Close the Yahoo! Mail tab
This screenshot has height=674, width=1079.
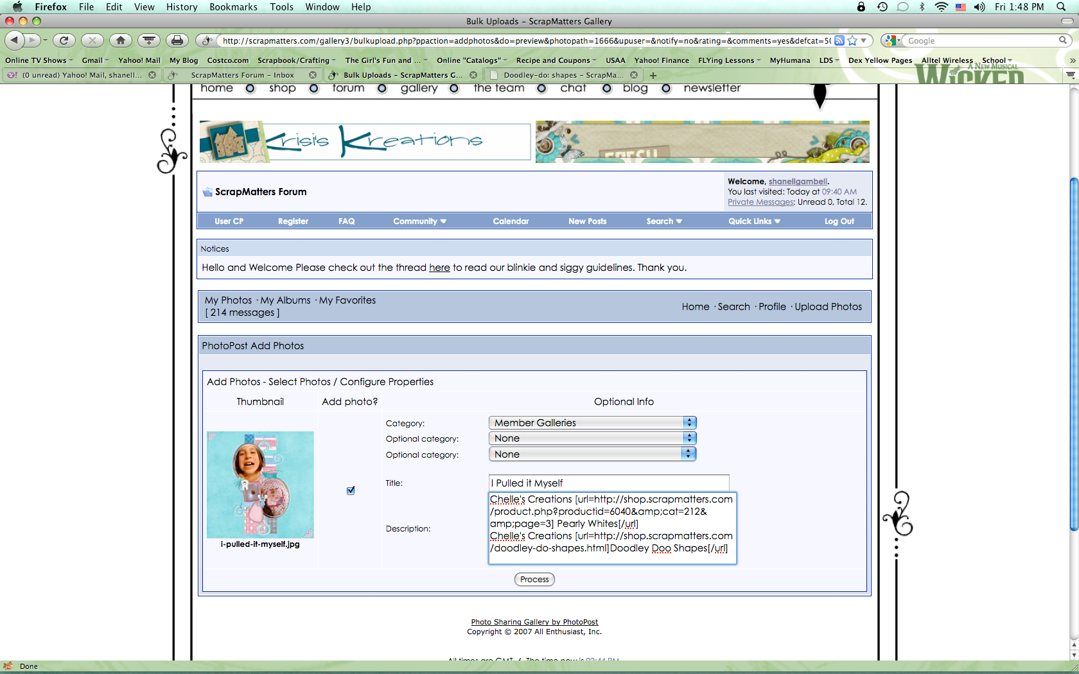[152, 75]
